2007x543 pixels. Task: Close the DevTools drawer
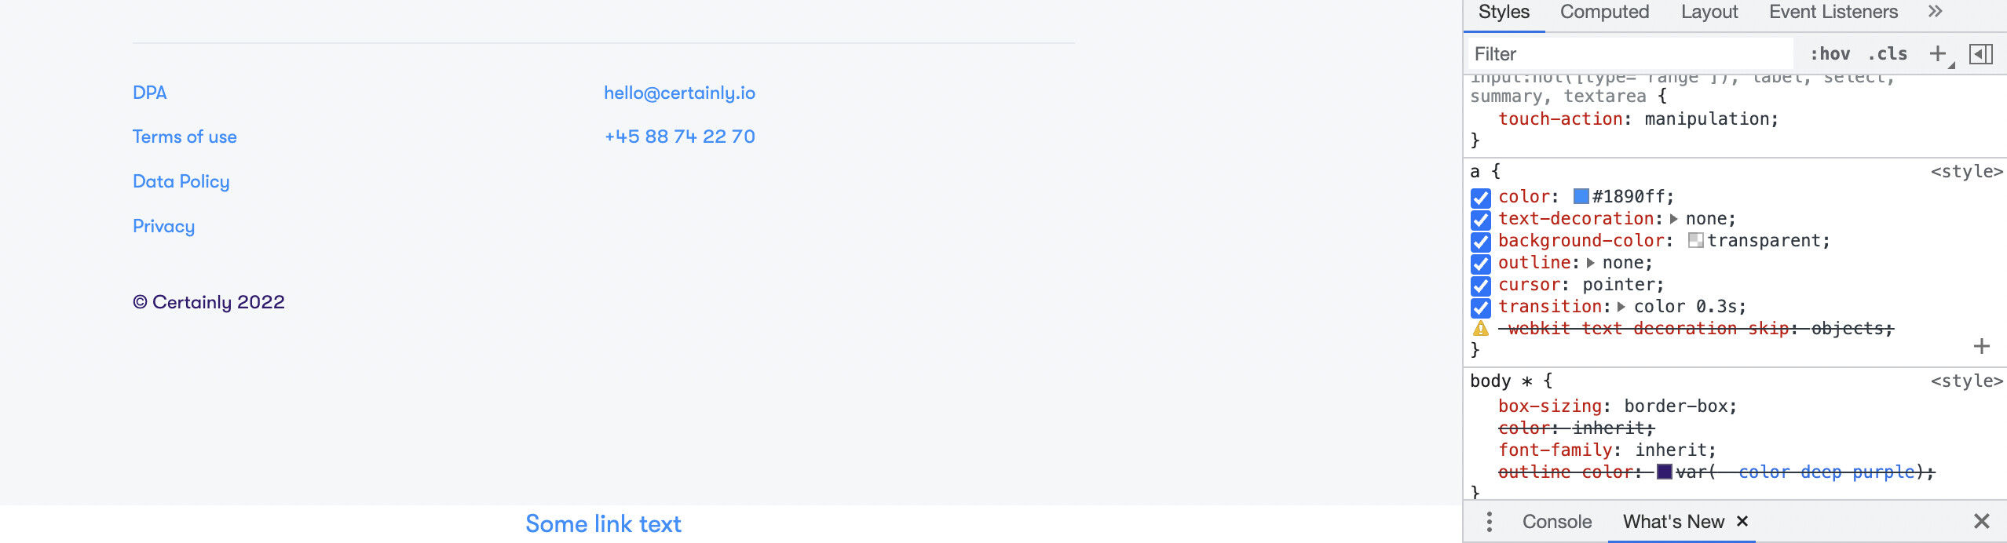(x=1982, y=521)
